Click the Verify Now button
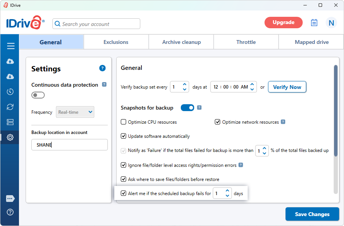Screen dimensions: 344x226 tap(287, 87)
